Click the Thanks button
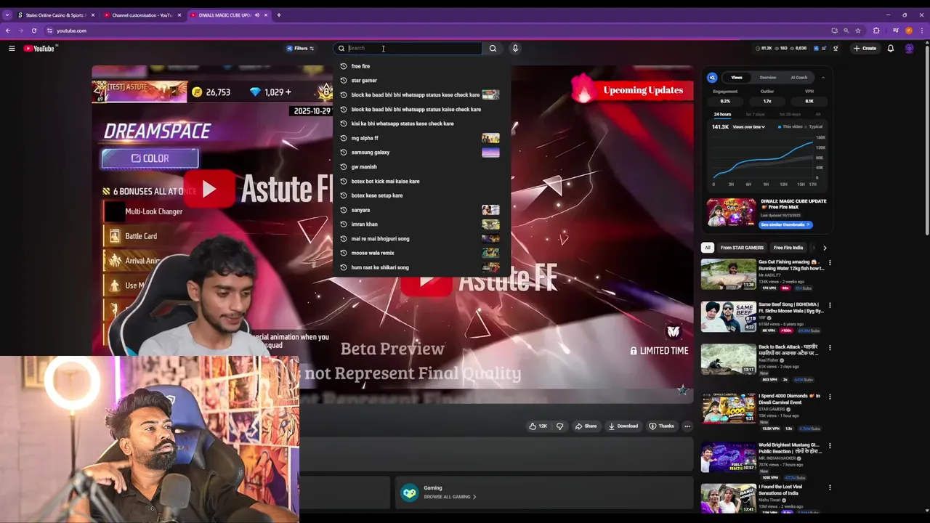 pyautogui.click(x=661, y=426)
